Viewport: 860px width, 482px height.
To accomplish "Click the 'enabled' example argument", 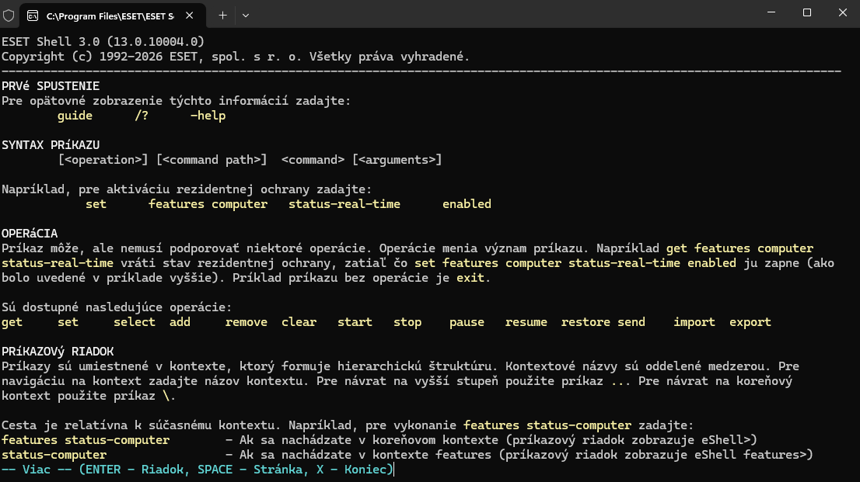I will point(467,204).
